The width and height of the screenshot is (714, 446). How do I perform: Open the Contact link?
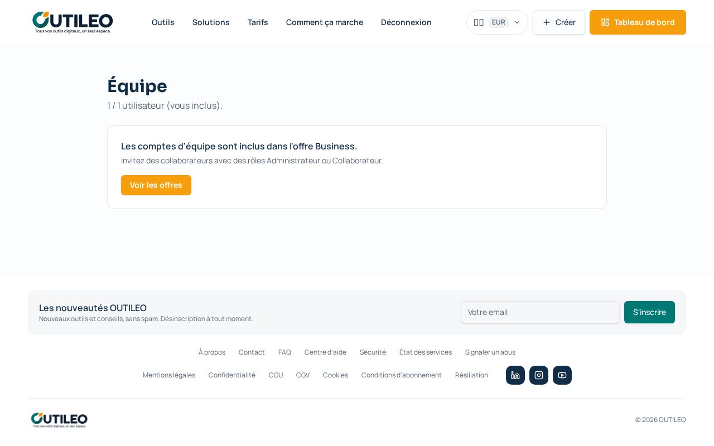pyautogui.click(x=252, y=352)
